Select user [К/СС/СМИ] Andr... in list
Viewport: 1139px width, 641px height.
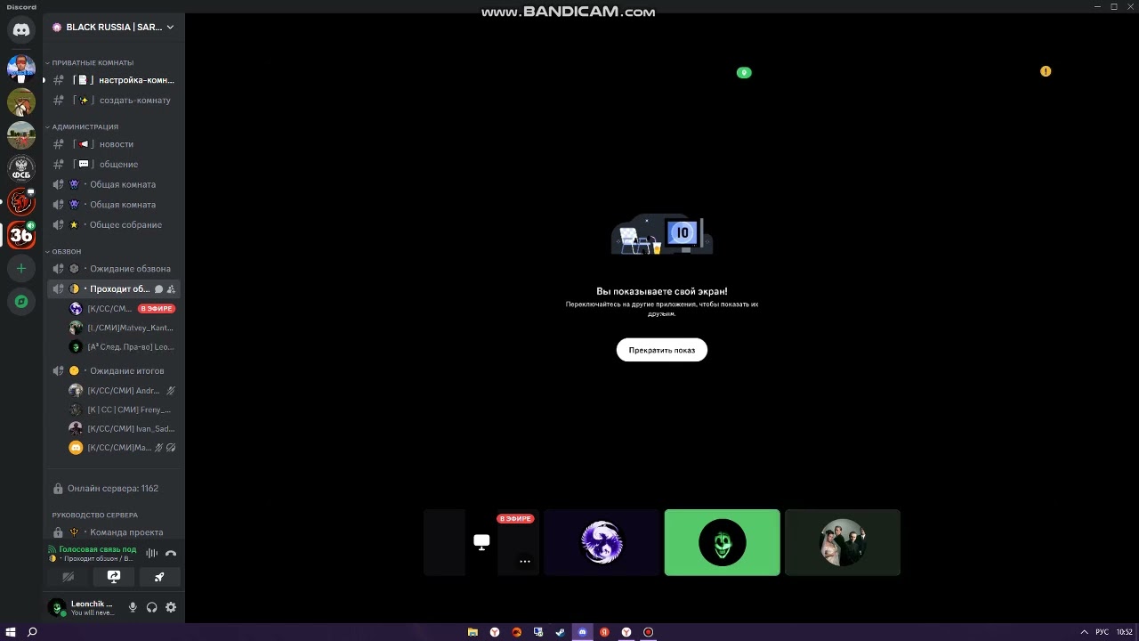point(123,391)
